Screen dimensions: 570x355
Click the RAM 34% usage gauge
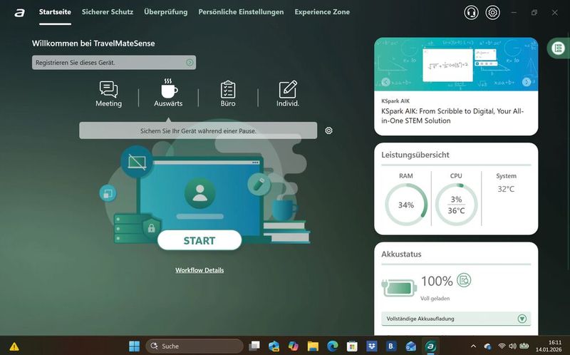[406, 205]
